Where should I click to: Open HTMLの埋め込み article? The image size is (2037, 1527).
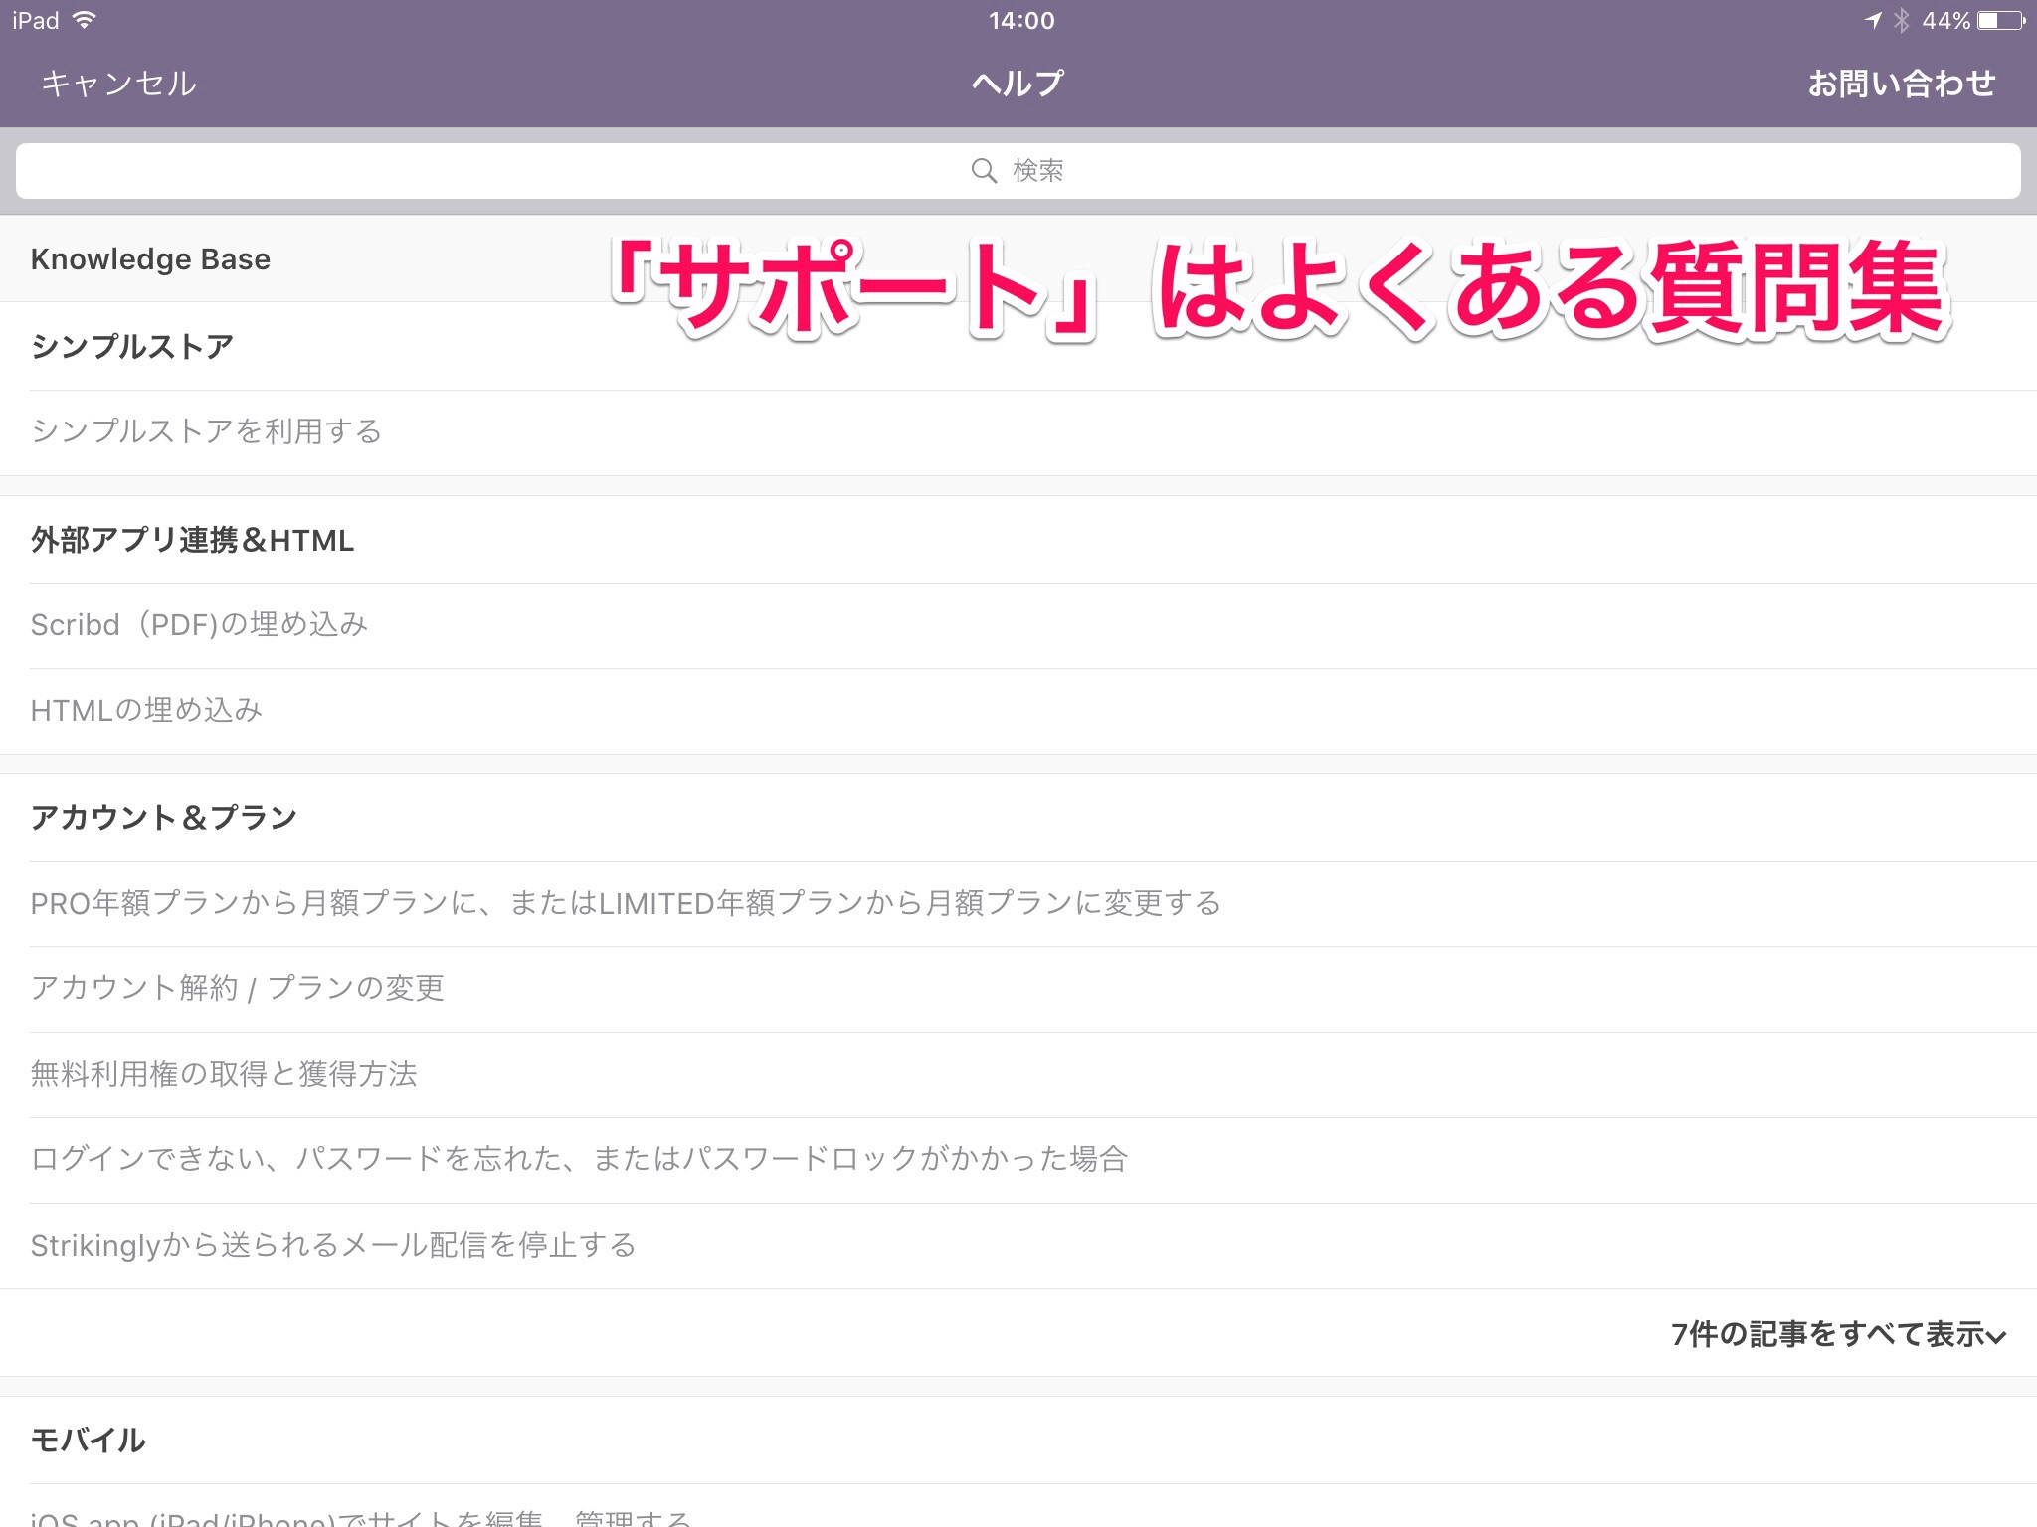click(146, 710)
